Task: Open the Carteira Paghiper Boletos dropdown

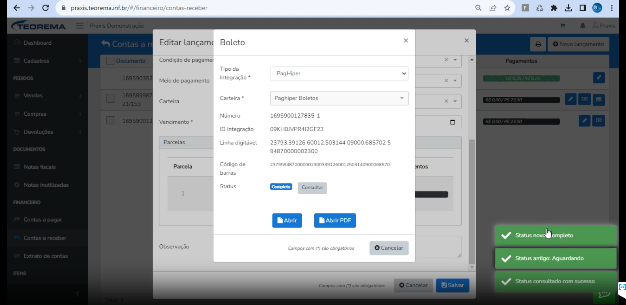Action: (339, 98)
